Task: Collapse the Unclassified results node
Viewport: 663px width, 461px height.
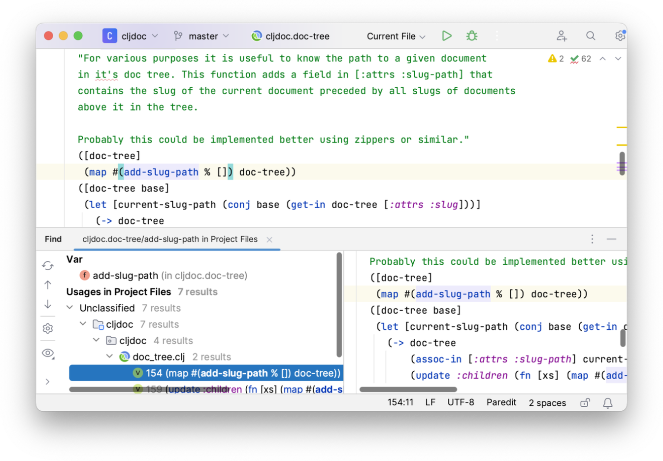Action: [70, 308]
